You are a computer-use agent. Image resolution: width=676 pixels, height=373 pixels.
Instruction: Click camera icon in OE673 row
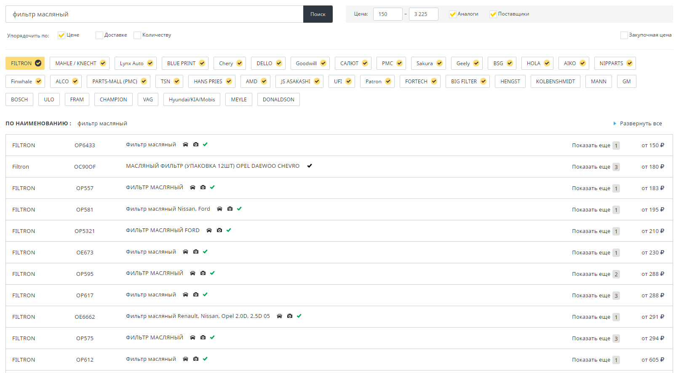[196, 252]
